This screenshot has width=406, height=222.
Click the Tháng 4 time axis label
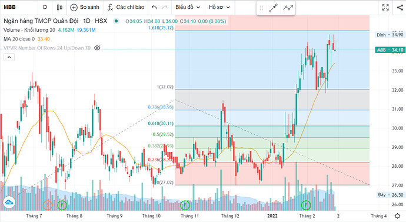(378, 216)
